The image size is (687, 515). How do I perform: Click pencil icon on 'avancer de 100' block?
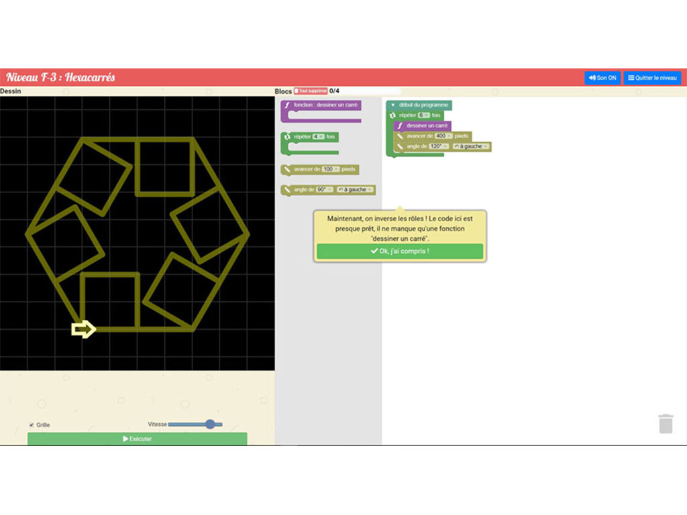pos(287,169)
